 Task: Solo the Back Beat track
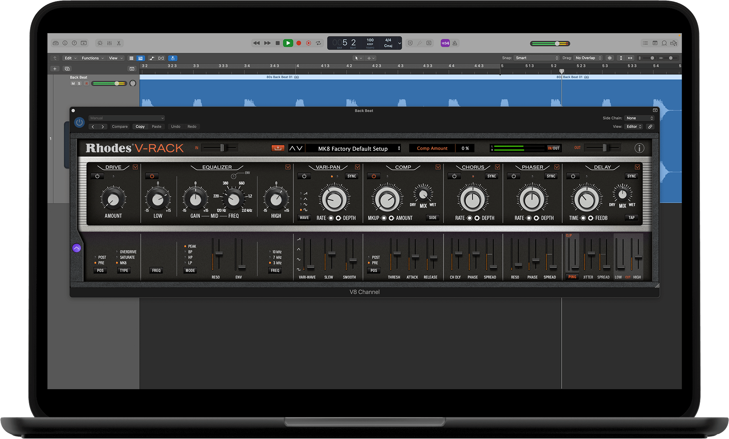(x=79, y=83)
